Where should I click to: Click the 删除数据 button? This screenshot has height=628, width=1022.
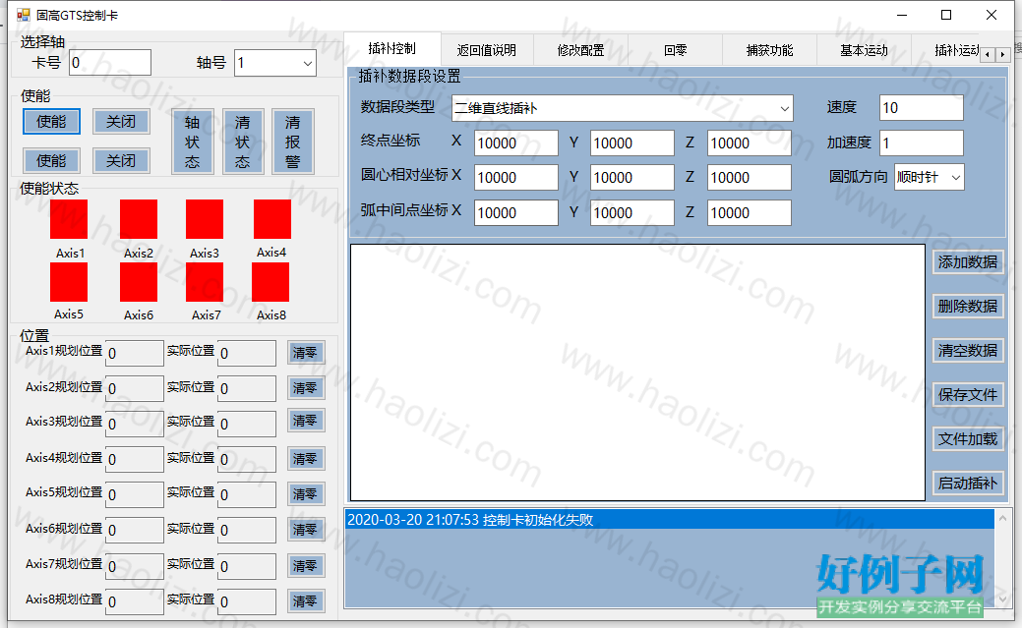(x=968, y=307)
